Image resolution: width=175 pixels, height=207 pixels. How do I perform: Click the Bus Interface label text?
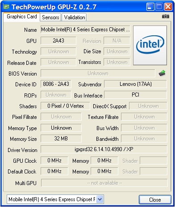pos(88,95)
